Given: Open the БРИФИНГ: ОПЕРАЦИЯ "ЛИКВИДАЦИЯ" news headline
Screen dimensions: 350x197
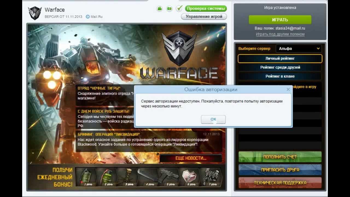Looking at the screenshot, I should click(x=109, y=134).
